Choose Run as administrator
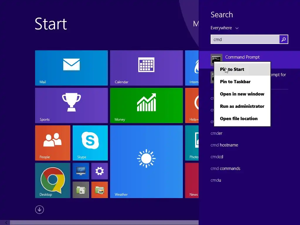This screenshot has height=225, width=300. (242, 106)
